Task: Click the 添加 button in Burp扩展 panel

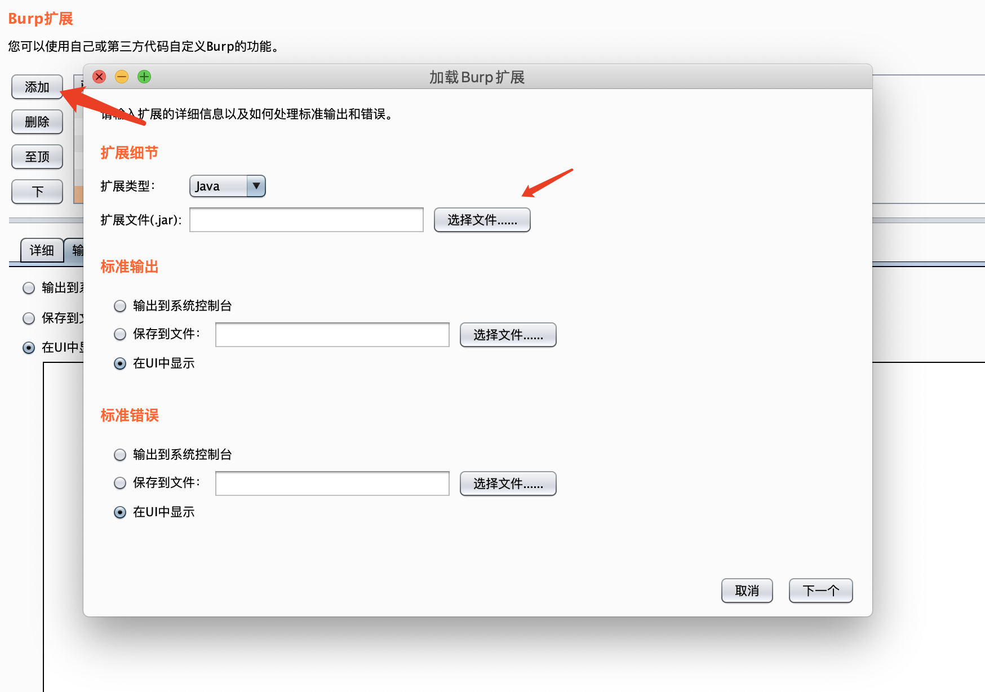Action: click(x=37, y=87)
